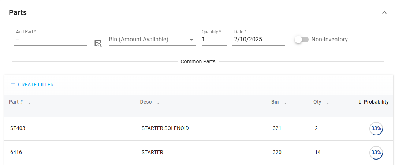
Task: Collapse the Parts section chevron
Action: click(384, 12)
